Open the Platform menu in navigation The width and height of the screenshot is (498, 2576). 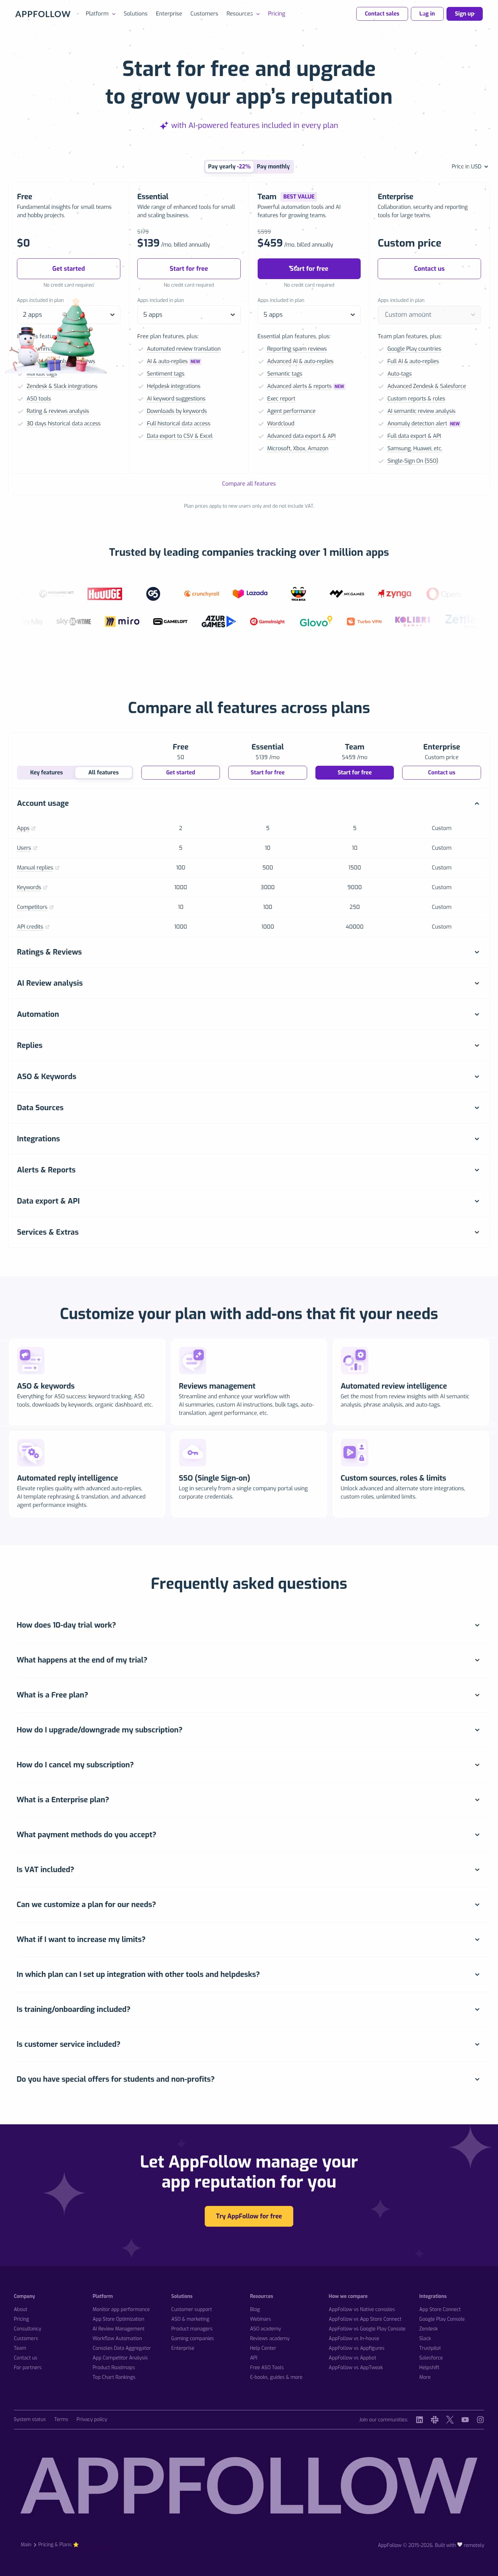100,14
